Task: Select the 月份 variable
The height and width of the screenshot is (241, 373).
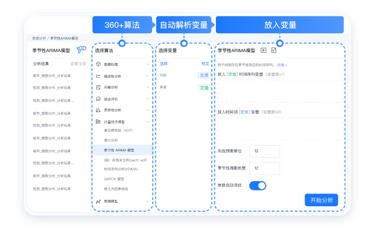Action: pyautogui.click(x=163, y=75)
